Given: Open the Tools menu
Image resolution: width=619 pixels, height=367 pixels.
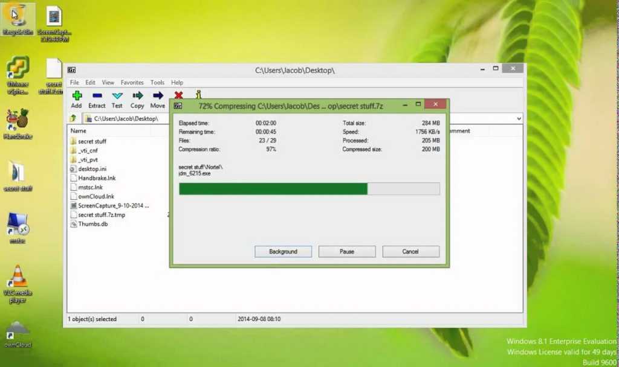Looking at the screenshot, I should 157,83.
